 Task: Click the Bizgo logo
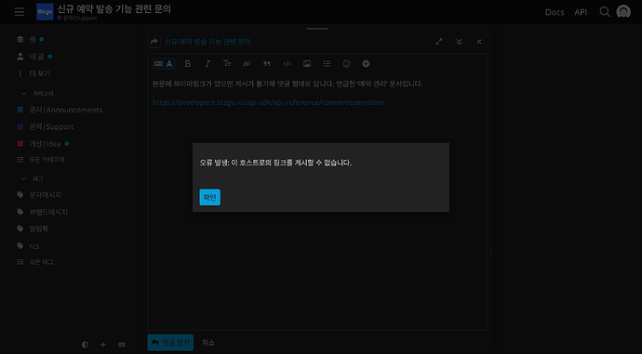[x=45, y=12]
